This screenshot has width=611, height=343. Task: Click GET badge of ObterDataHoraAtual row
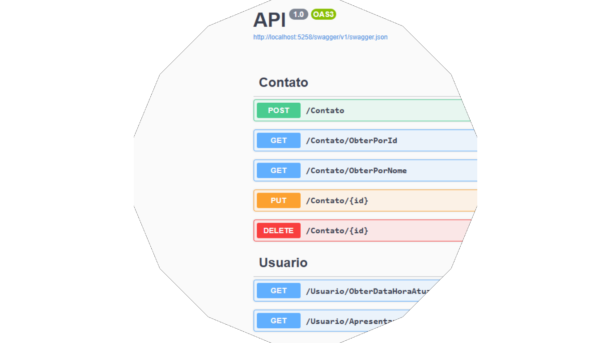tap(279, 291)
